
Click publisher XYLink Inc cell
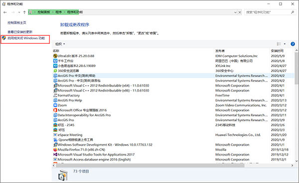click(223, 66)
